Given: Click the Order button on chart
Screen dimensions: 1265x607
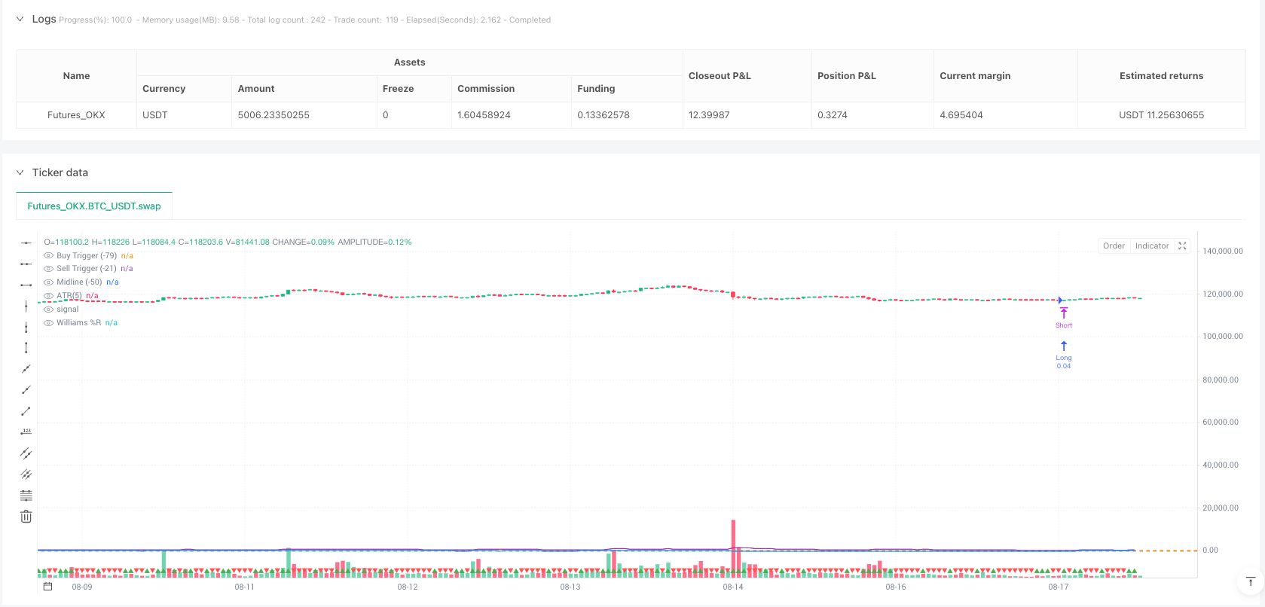Looking at the screenshot, I should click(1114, 246).
